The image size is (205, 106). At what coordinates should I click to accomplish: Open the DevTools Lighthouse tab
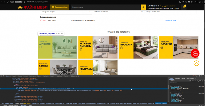(60, 76)
